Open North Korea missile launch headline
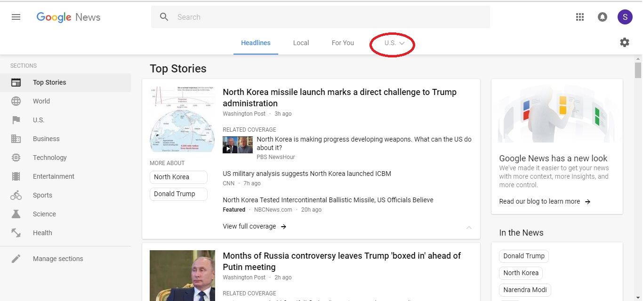The height and width of the screenshot is (301, 643). tap(339, 98)
